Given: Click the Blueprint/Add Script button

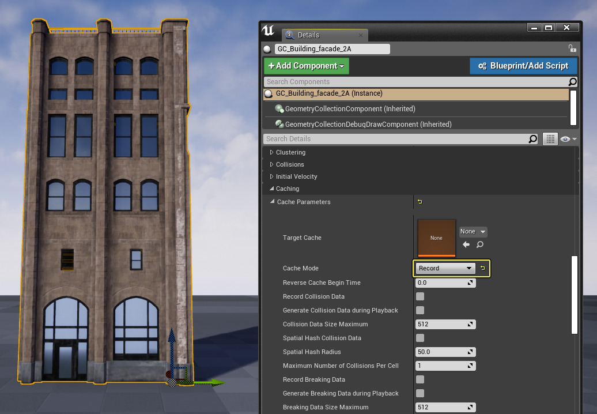Looking at the screenshot, I should [523, 66].
